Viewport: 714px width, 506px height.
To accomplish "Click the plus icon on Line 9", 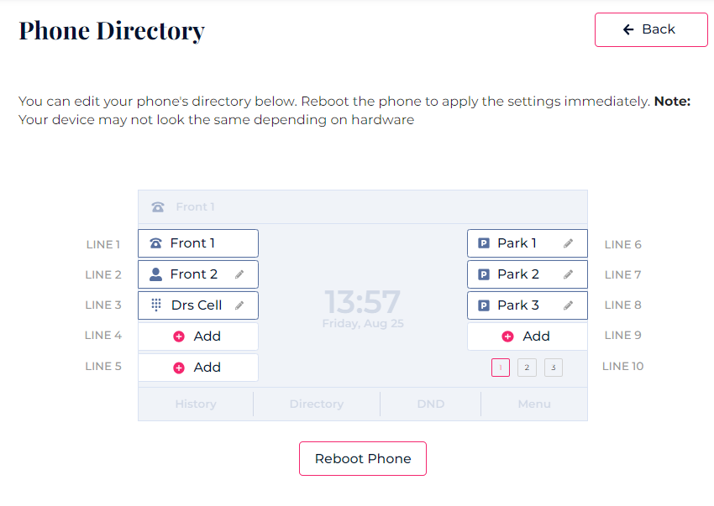I will (508, 336).
